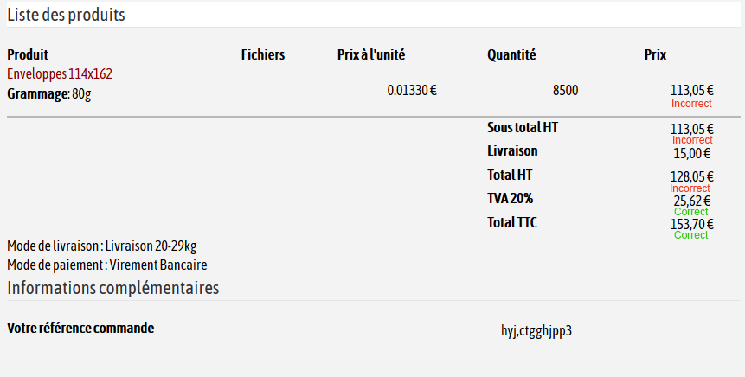
Task: Select the Total TTC amount 153,70 €
Action: tap(691, 224)
